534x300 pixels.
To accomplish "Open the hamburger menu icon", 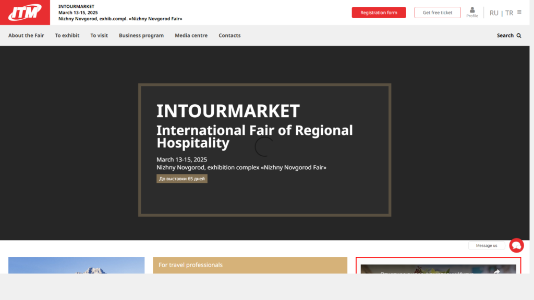I will tap(519, 12).
